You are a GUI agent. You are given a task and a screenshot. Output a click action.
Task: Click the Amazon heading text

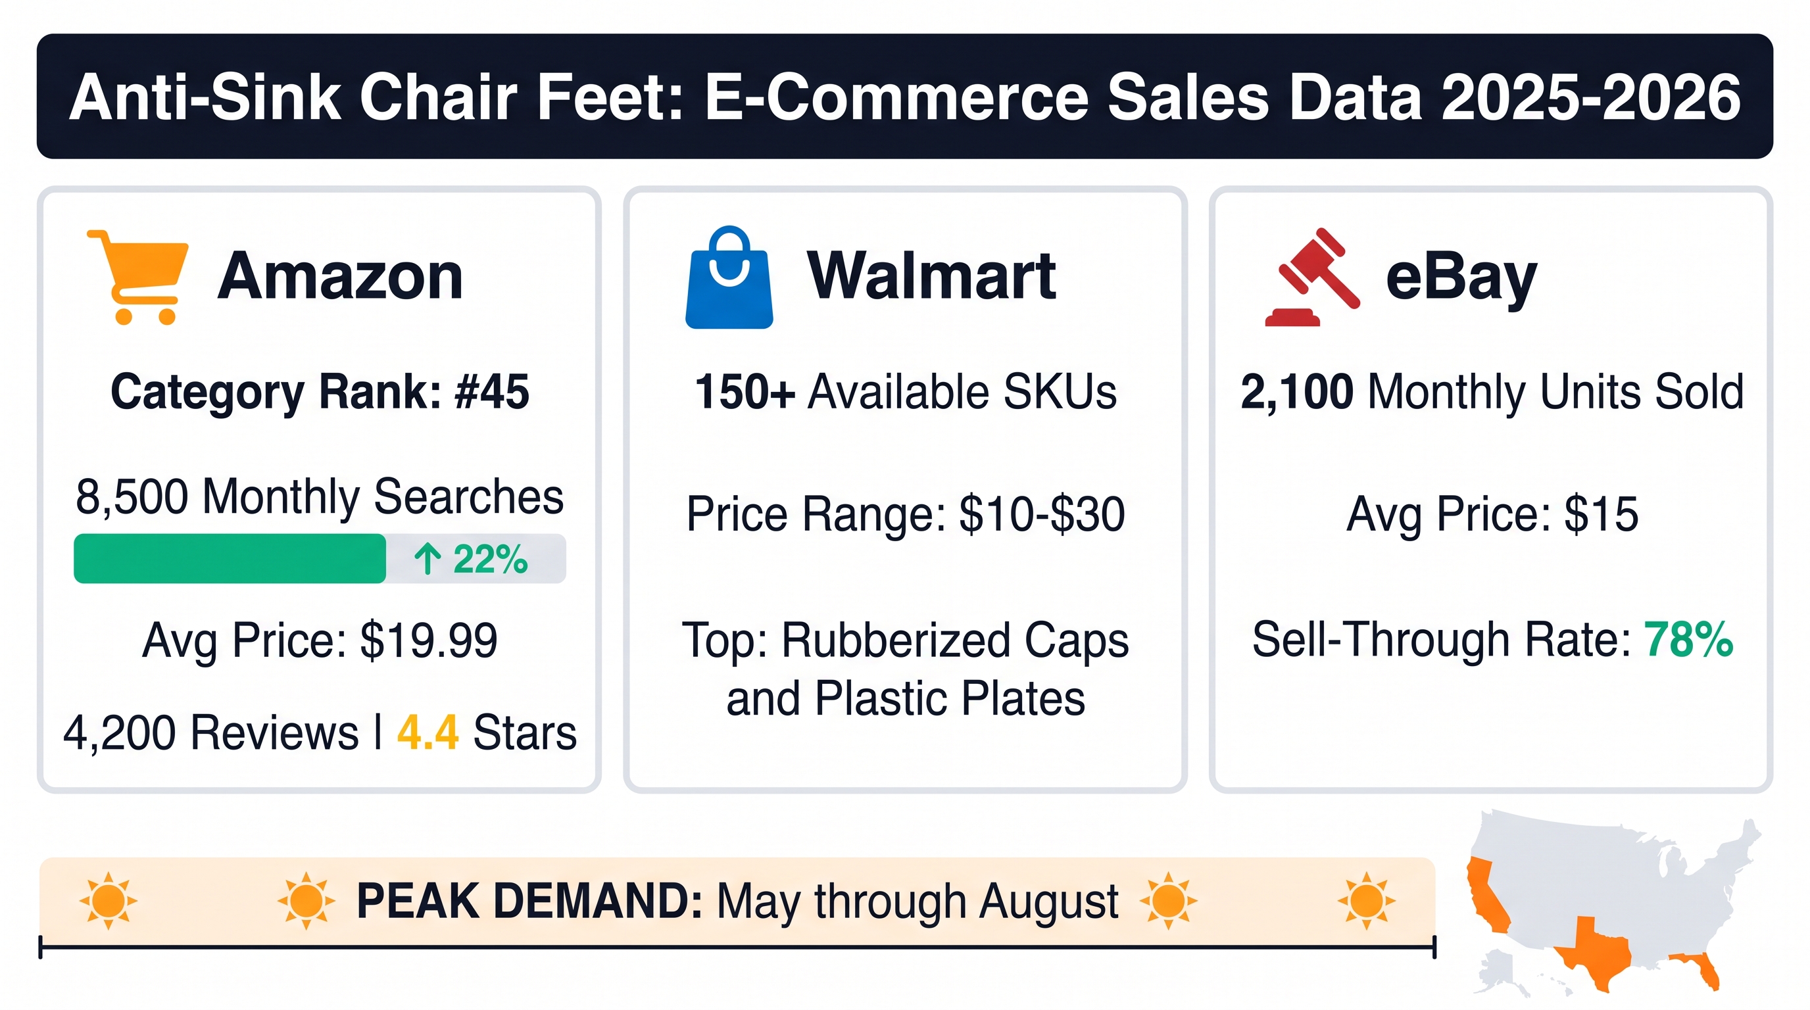pos(340,277)
